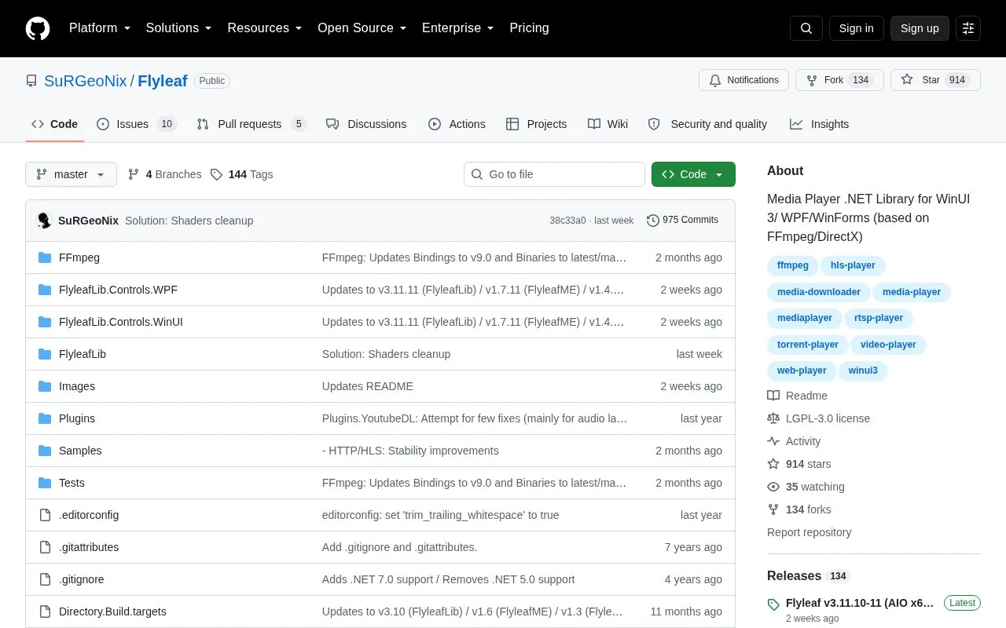Viewport: 1006px width, 628px height.
Task: Click the Samples folder icon
Action: (x=45, y=451)
